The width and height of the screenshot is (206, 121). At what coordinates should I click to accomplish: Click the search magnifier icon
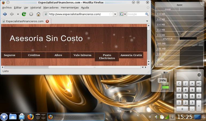tap(147, 14)
